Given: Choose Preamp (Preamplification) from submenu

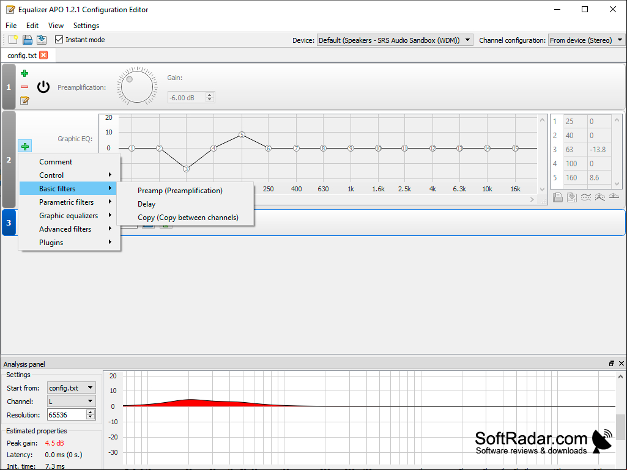Looking at the screenshot, I should coord(185,191).
